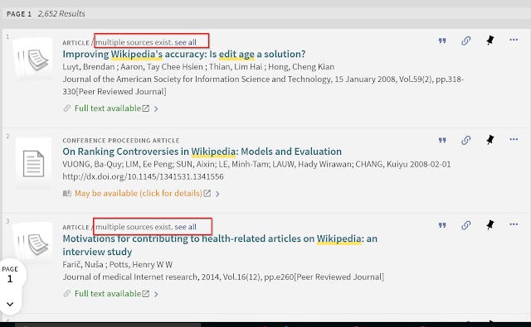531x327 pixels.
Task: Click the '2,652 Results' count text
Action: click(x=61, y=14)
